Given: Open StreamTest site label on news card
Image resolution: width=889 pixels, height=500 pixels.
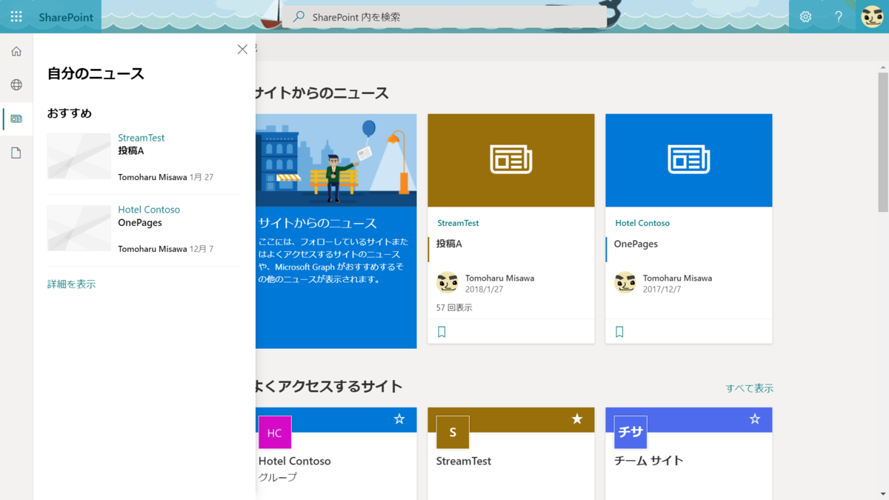Looking at the screenshot, I should pyautogui.click(x=458, y=223).
